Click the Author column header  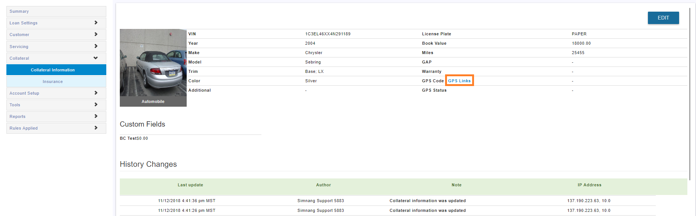(323, 185)
